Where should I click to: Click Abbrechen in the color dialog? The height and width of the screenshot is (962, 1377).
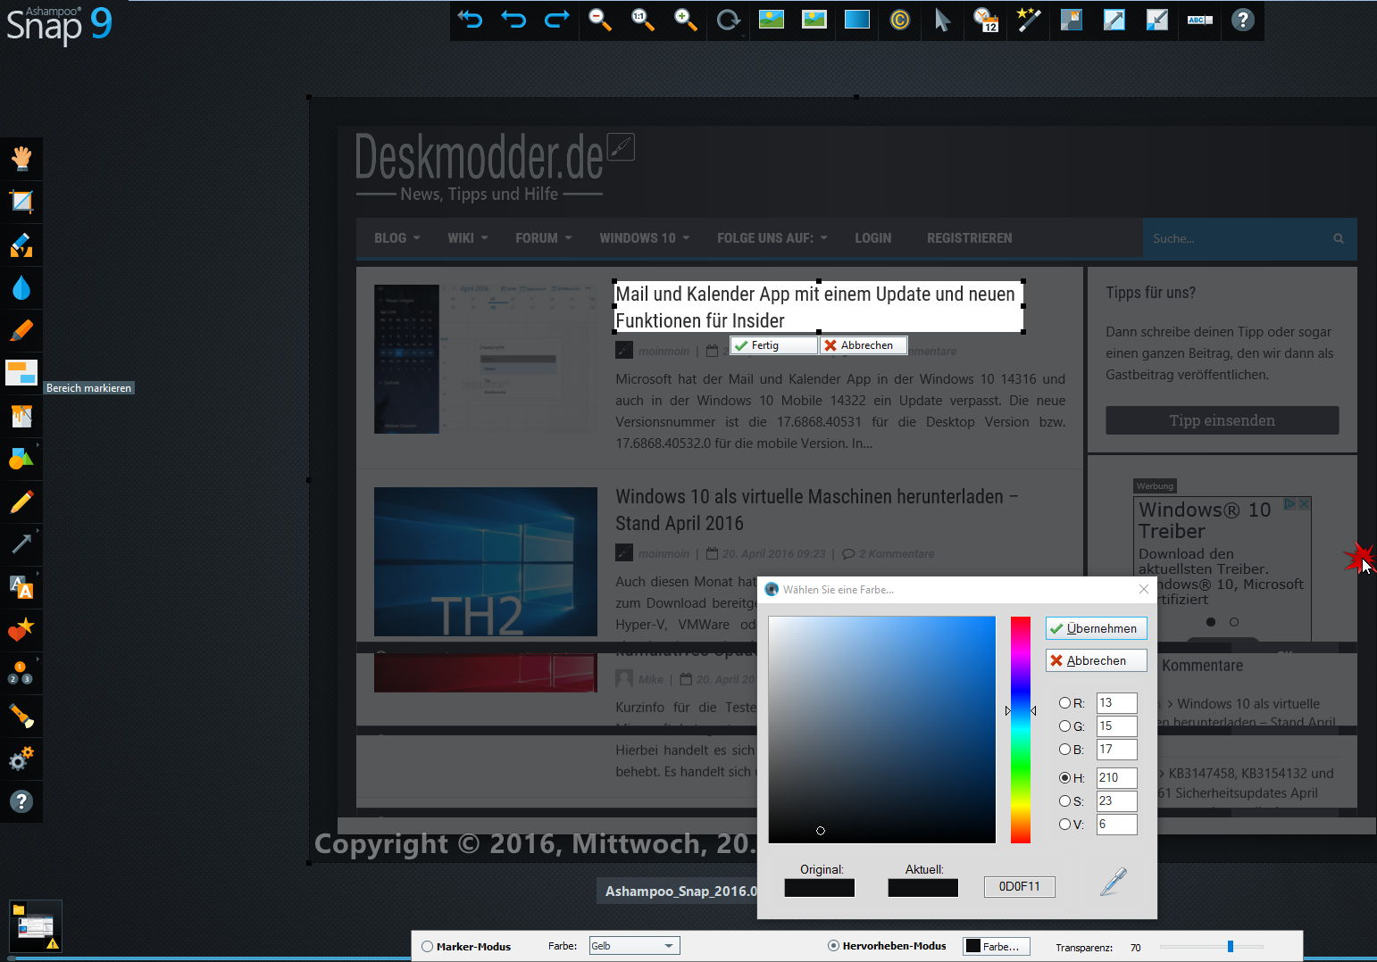point(1096,660)
